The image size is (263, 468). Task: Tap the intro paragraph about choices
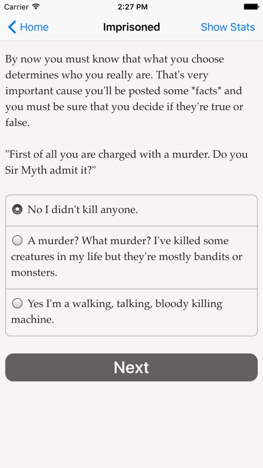(x=125, y=90)
